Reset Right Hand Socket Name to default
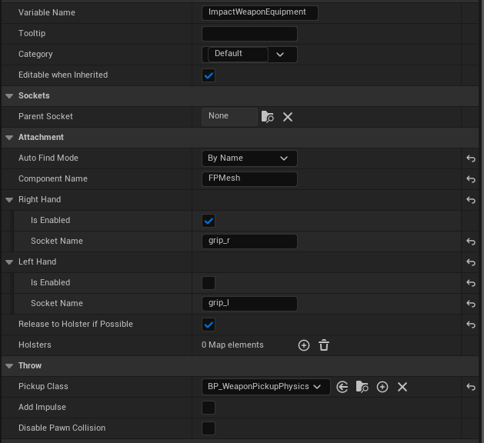484x443 pixels. 471,241
